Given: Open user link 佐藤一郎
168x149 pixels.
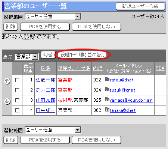Looking at the screenshot, I should point(46,80).
